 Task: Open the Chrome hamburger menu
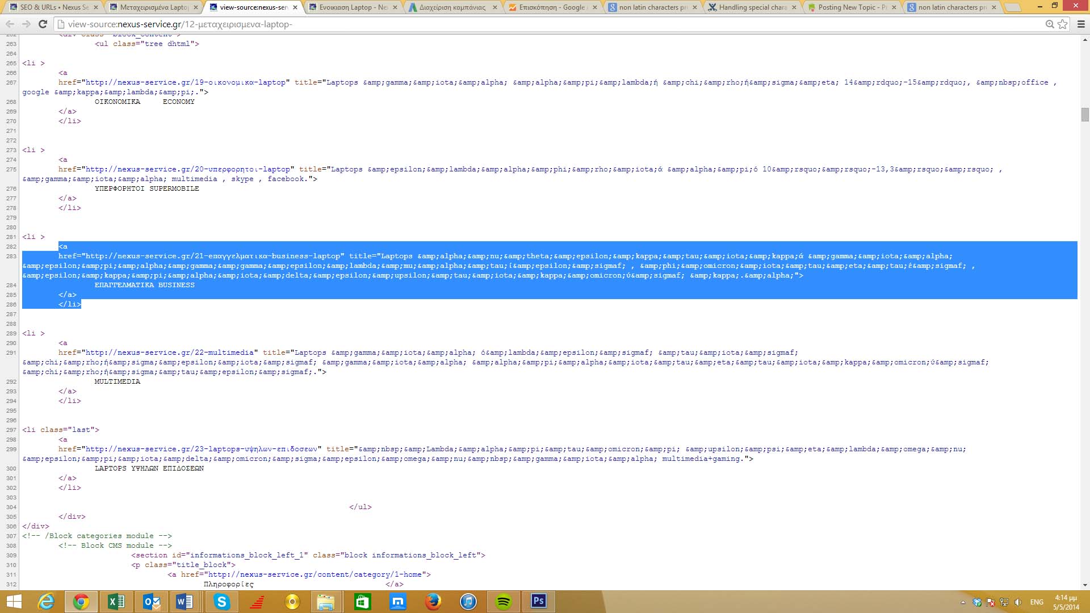1081,24
